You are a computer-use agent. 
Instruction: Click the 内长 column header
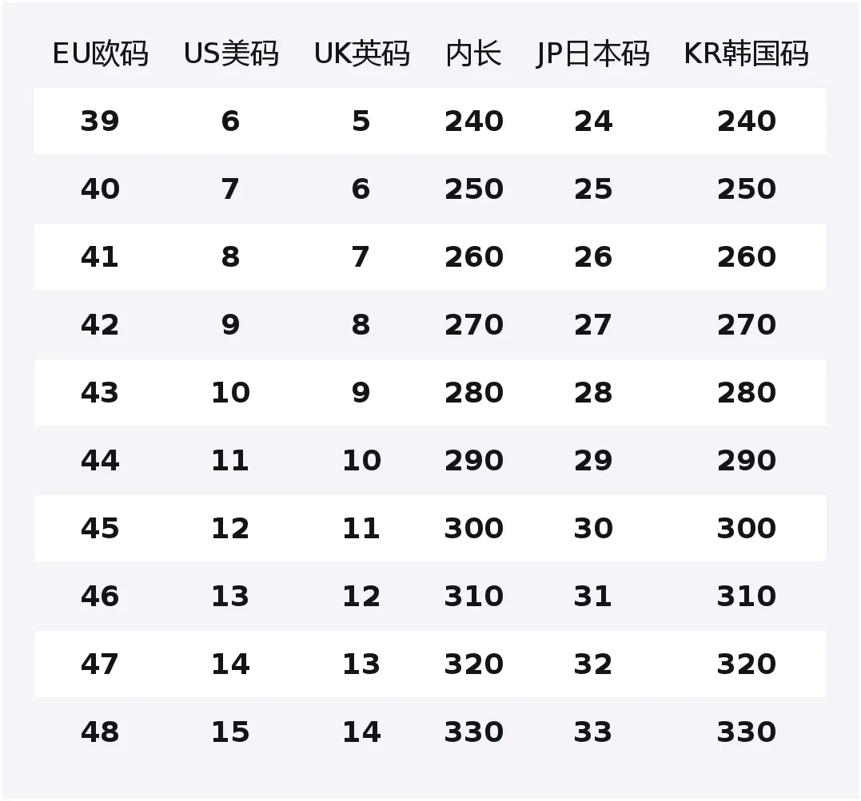pyautogui.click(x=473, y=54)
